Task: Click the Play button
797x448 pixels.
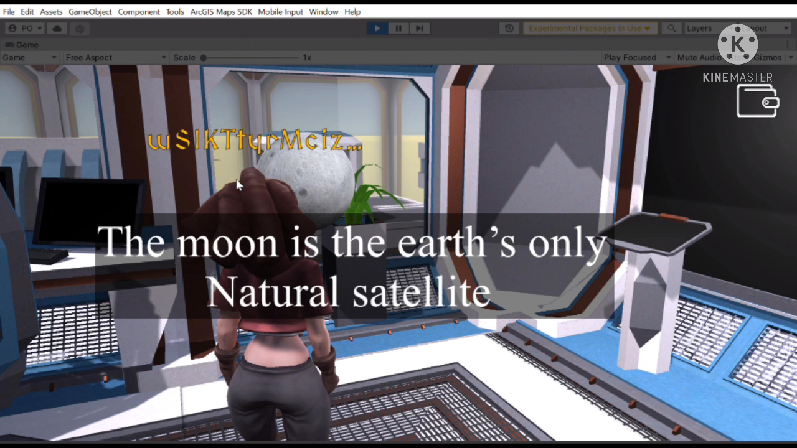Action: tap(377, 28)
